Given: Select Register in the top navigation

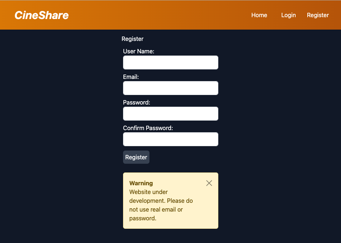Looking at the screenshot, I should pyautogui.click(x=318, y=15).
